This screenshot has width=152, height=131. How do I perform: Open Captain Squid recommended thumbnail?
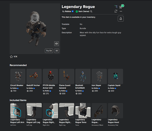click(116, 77)
